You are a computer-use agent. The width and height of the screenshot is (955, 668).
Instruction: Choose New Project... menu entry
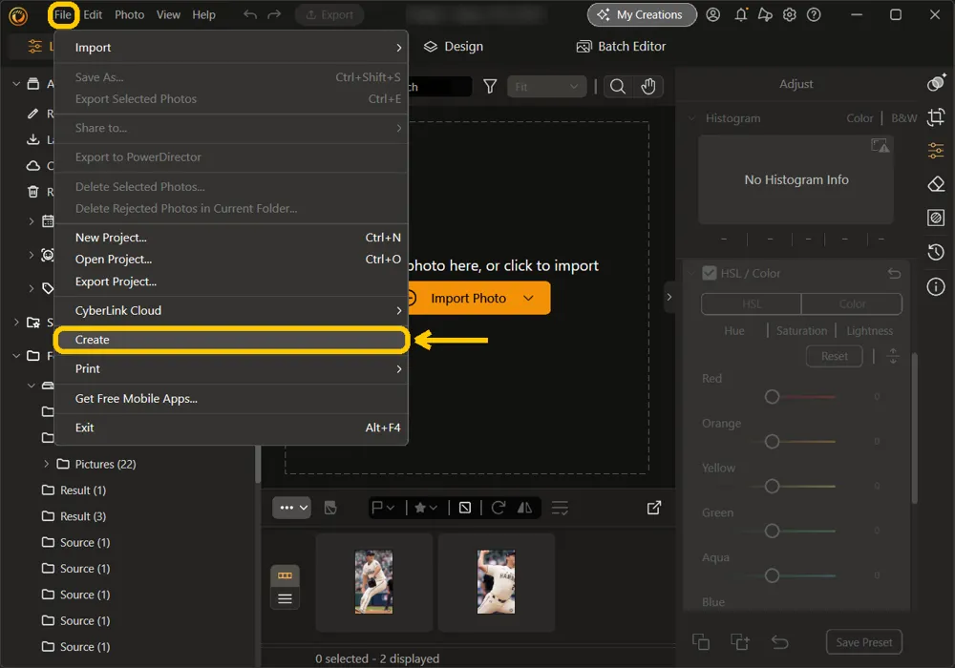pos(231,238)
